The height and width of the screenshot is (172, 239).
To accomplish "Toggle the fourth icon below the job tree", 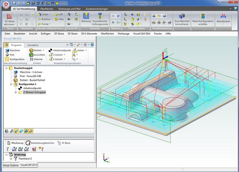I will tap(21, 131).
